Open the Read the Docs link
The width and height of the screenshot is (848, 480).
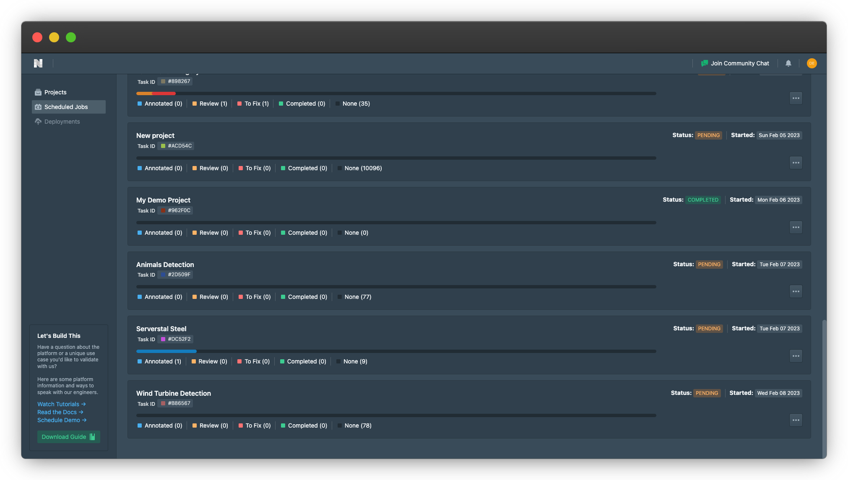pyautogui.click(x=60, y=412)
